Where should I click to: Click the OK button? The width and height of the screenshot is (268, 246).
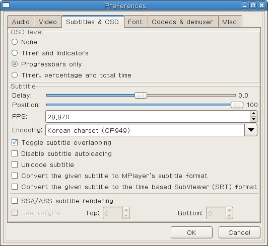pos(191,232)
